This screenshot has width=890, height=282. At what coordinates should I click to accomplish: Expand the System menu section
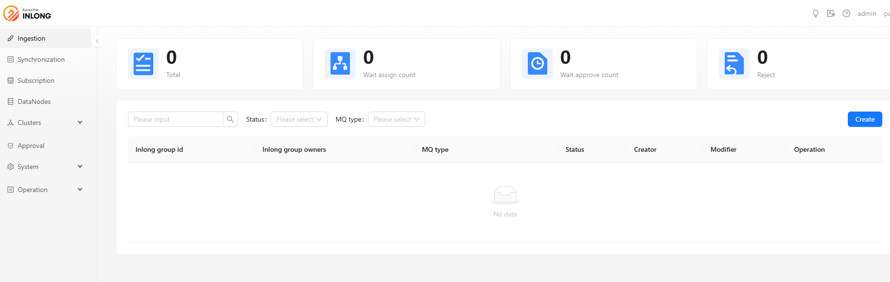tap(46, 167)
